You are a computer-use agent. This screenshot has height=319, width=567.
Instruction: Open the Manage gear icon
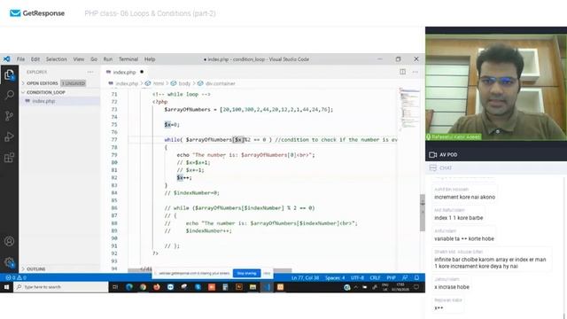pyautogui.click(x=10, y=262)
